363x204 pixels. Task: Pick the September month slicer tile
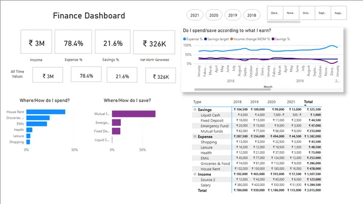323,13
